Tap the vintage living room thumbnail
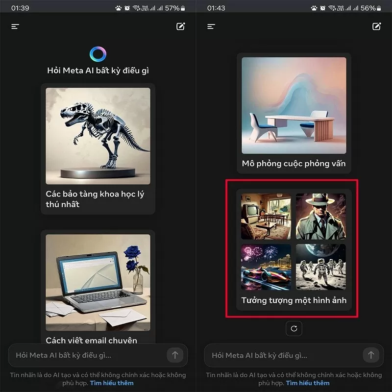This screenshot has width=392, height=392. [266, 216]
